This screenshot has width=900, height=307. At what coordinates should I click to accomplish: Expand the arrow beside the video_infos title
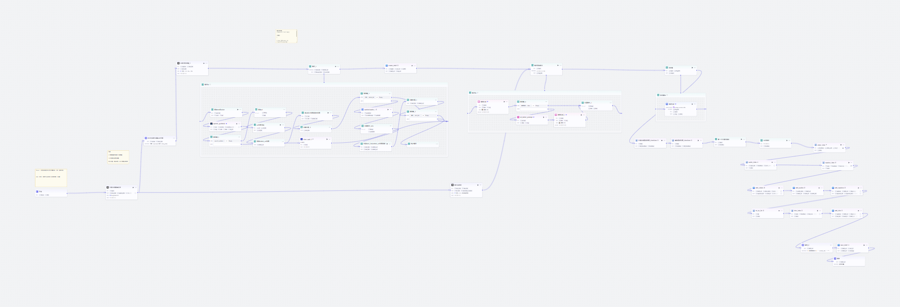[827, 145]
